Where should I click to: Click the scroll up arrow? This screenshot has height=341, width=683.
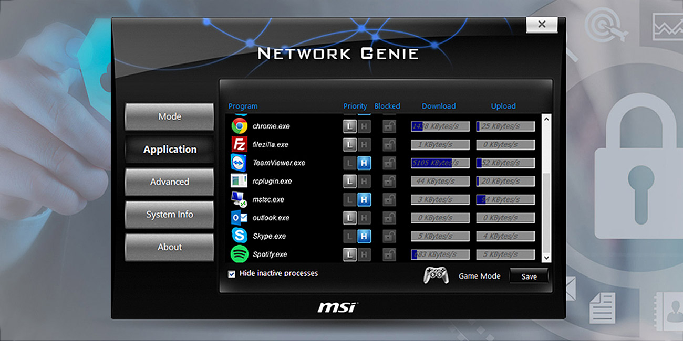point(546,120)
